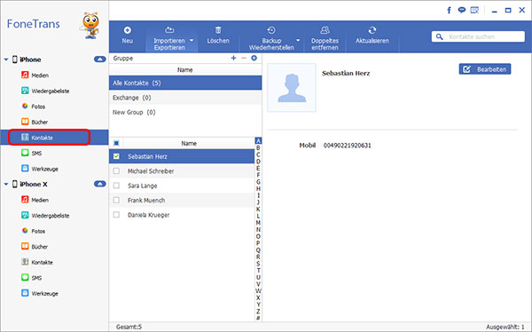532x332 pixels.
Task: Click the FoneTrans bee mascot logo
Action: coord(90,25)
